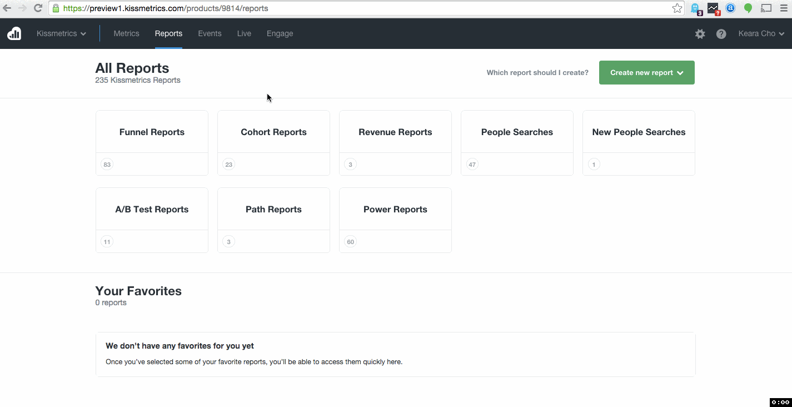
Task: Open the Engage tab
Action: pyautogui.click(x=280, y=33)
